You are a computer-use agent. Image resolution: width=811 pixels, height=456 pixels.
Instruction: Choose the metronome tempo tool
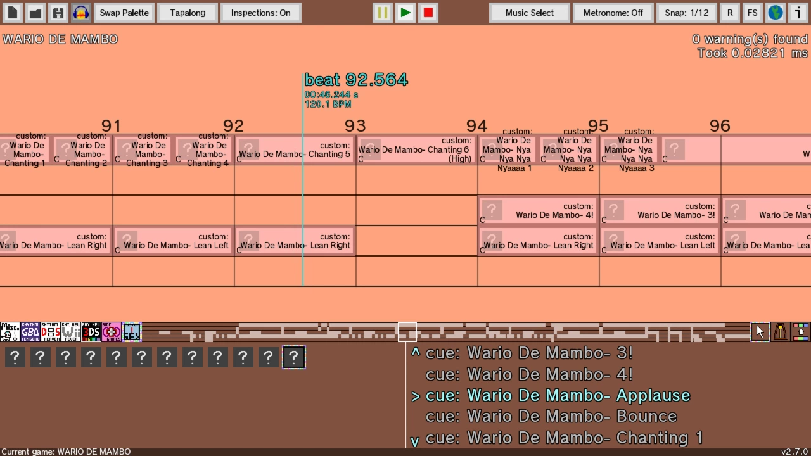(781, 332)
